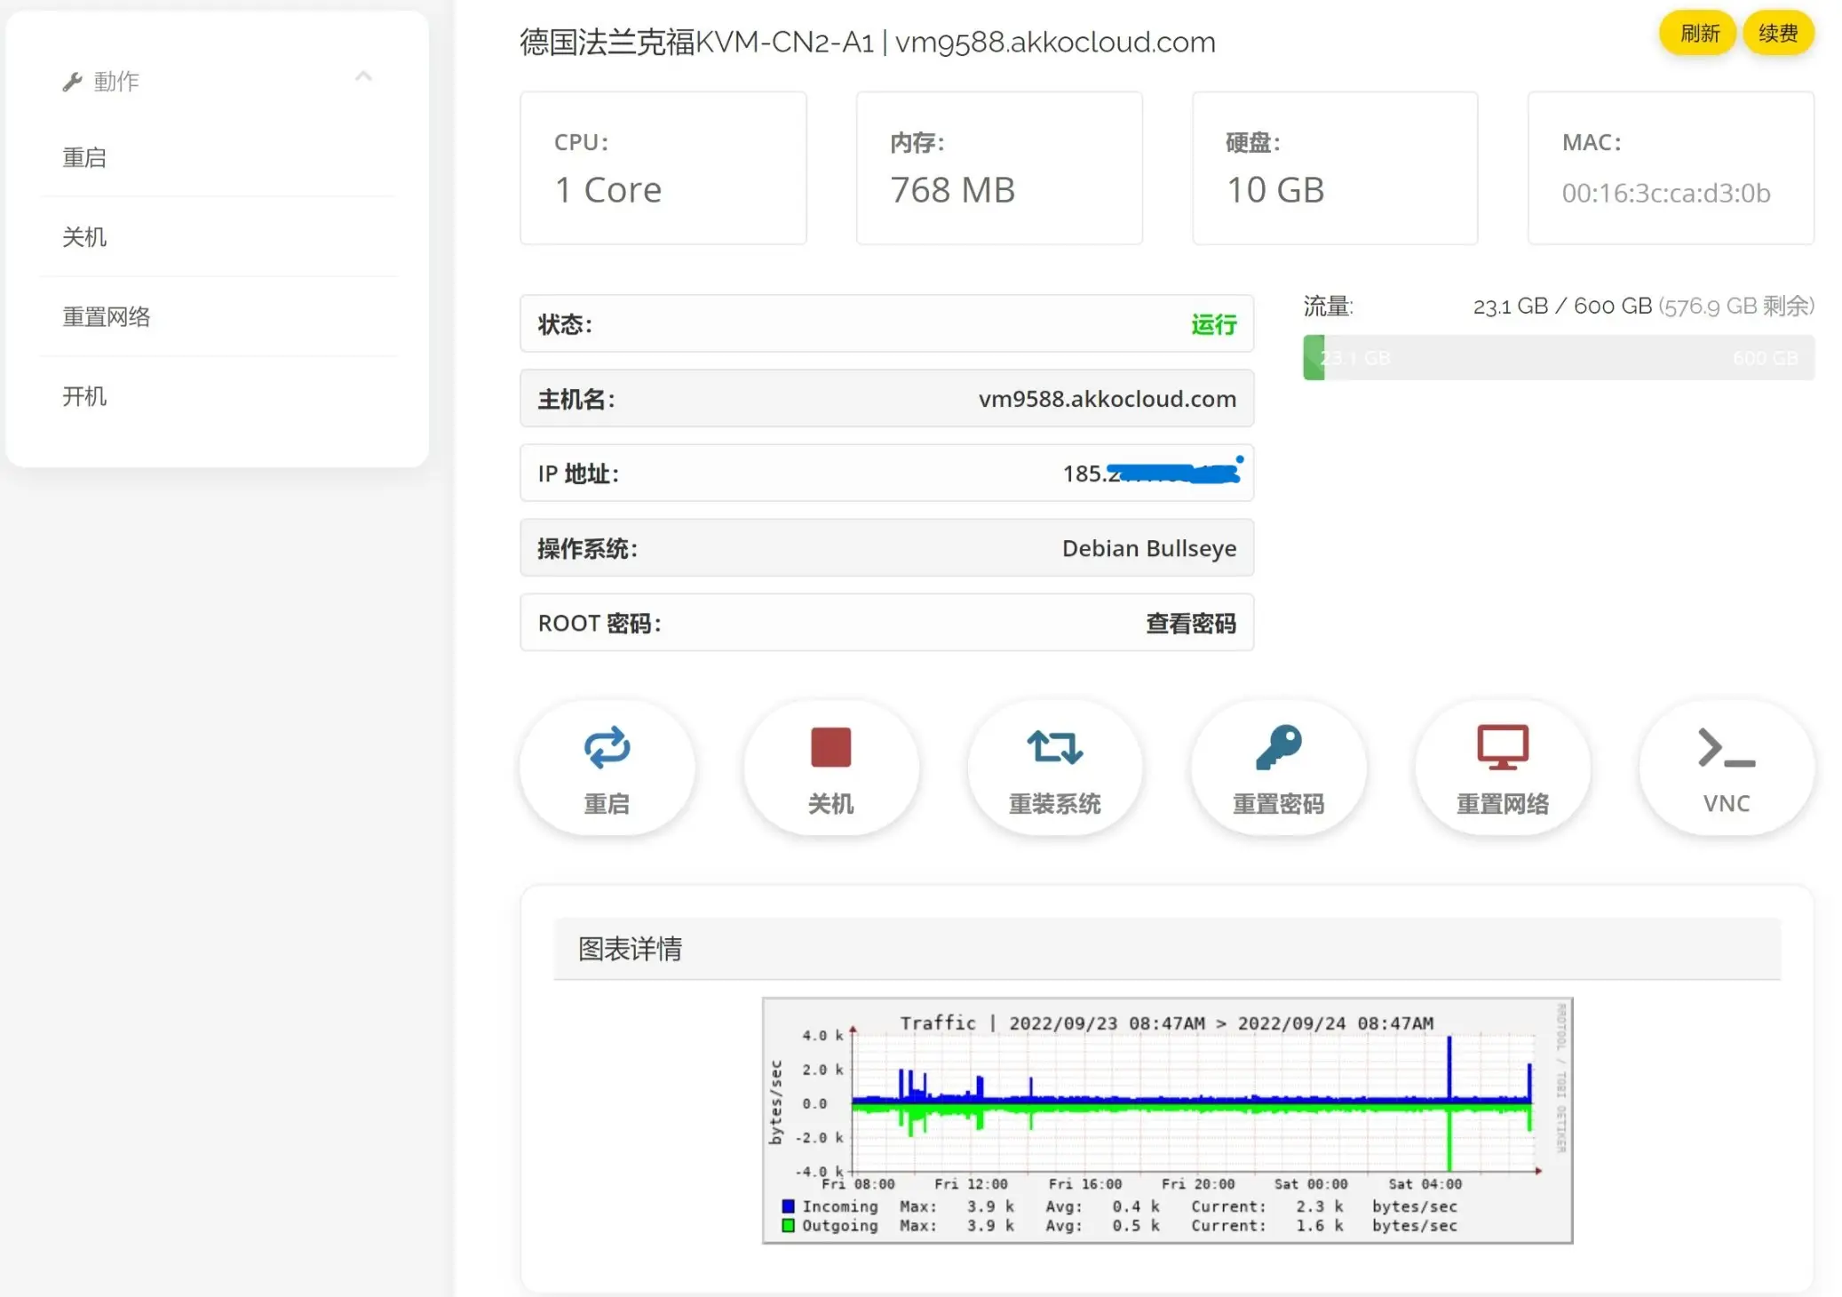
Task: Click the yellow 刷新 button
Action: [1698, 34]
